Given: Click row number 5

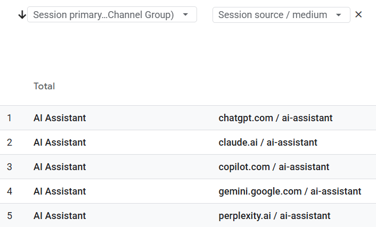Looking at the screenshot, I should tap(10, 216).
